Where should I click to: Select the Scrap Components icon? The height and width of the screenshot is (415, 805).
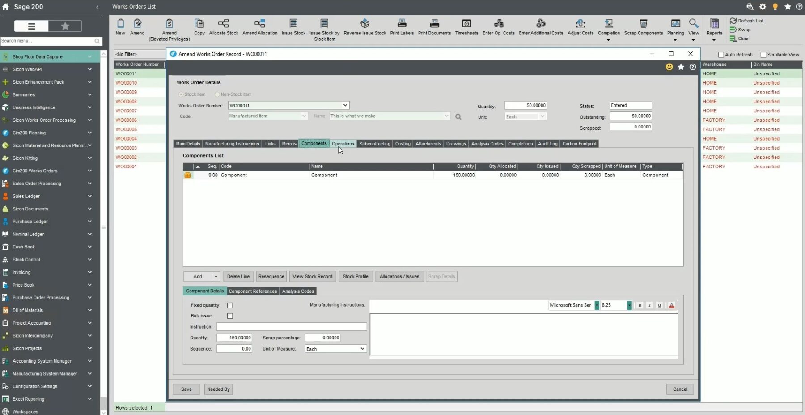click(643, 24)
